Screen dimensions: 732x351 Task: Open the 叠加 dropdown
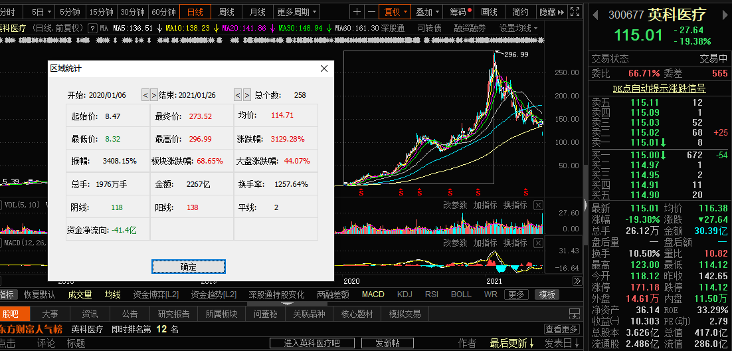pos(427,12)
